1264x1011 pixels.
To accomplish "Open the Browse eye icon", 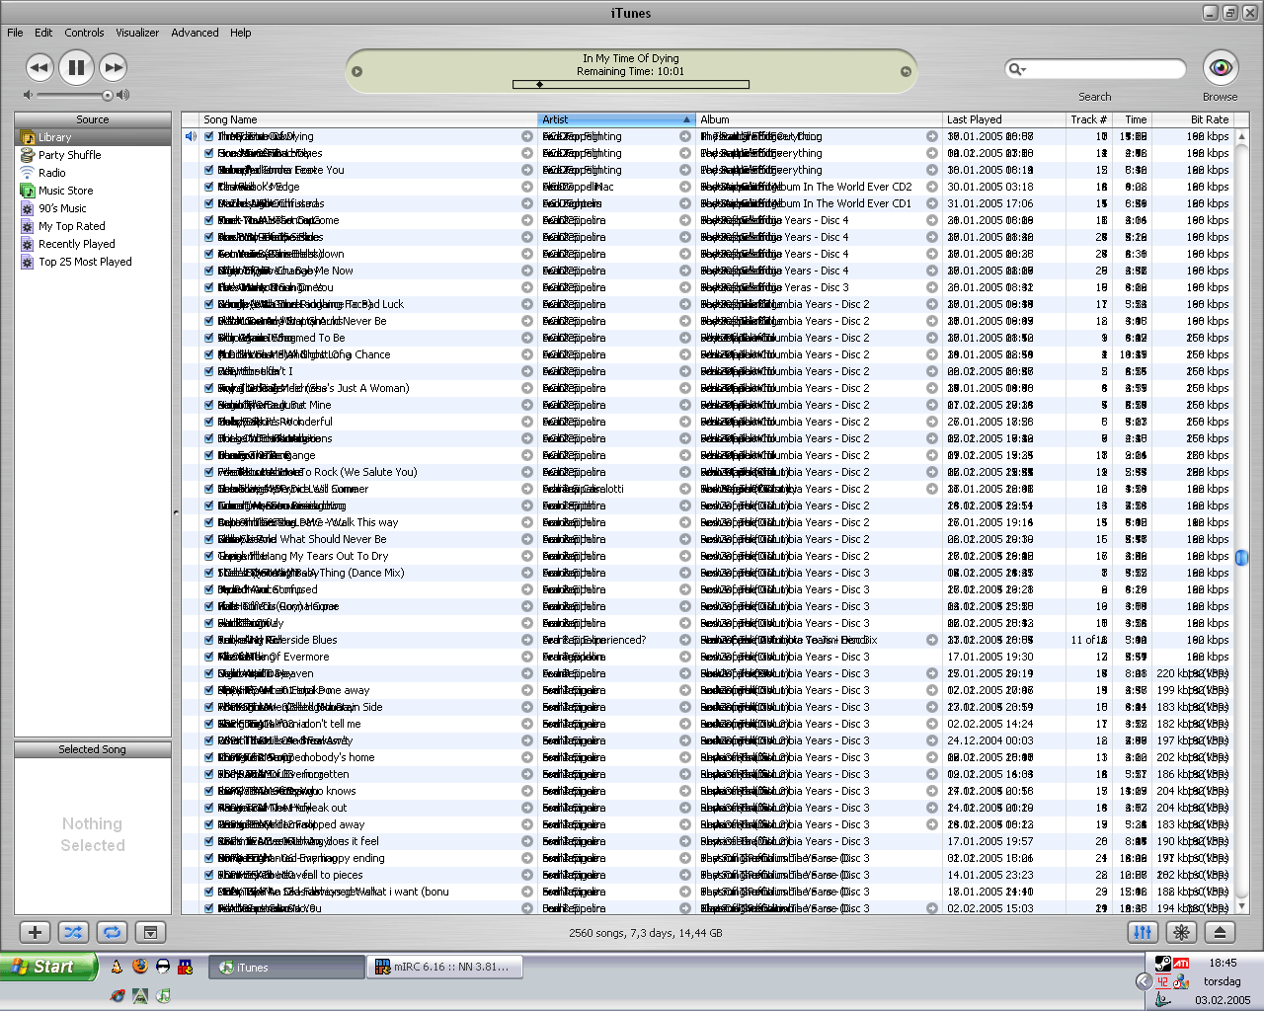I will click(1221, 67).
